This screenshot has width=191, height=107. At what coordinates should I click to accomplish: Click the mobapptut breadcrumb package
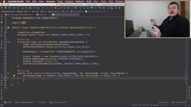54,12
